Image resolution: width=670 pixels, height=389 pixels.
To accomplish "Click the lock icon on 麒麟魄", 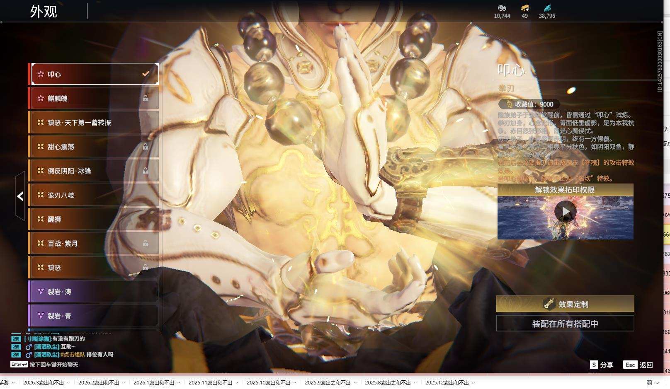I will pos(146,98).
